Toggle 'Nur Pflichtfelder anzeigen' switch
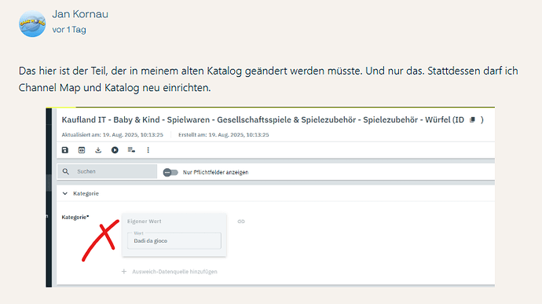The height and width of the screenshot is (304, 542). (x=170, y=172)
